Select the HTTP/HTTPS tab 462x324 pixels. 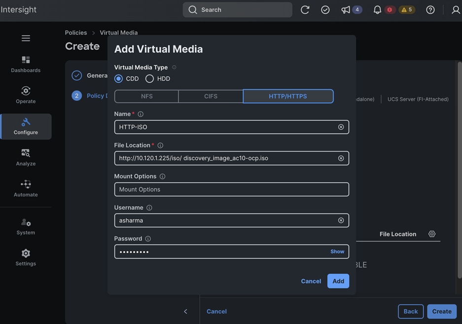point(288,96)
